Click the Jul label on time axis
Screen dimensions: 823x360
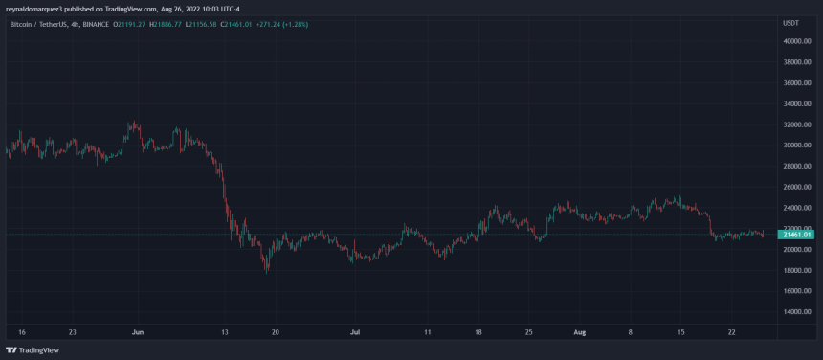pyautogui.click(x=355, y=332)
